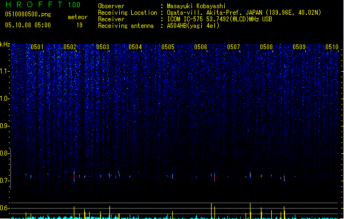This screenshot has height=219, width=344.
Task: Click the meteor count value 19
Action: pyautogui.click(x=79, y=25)
